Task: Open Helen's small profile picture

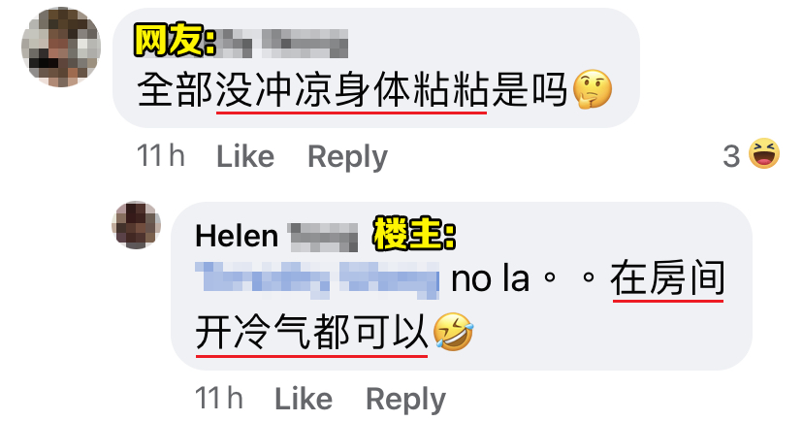Action: pyautogui.click(x=136, y=225)
